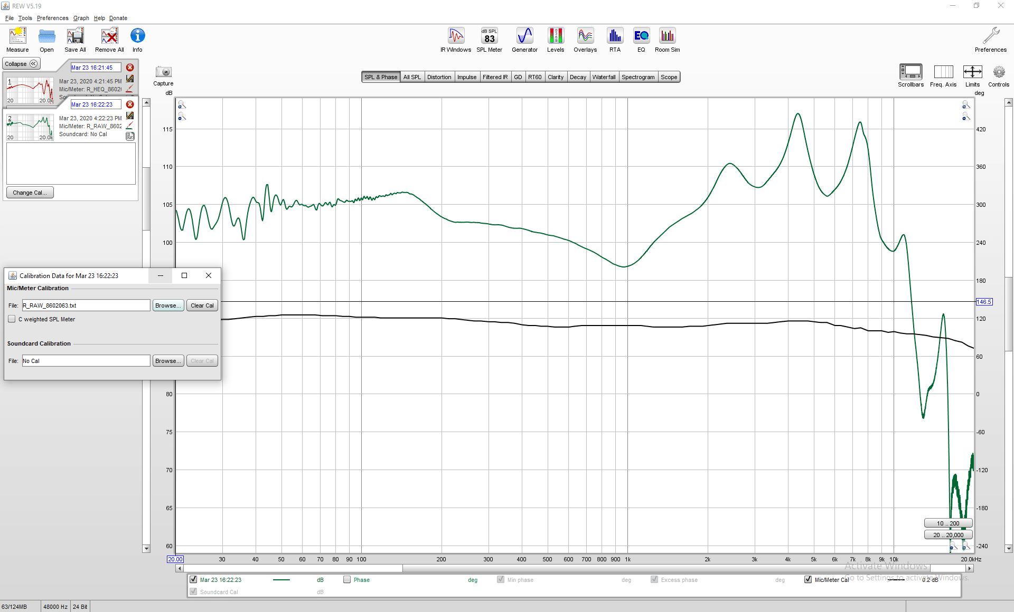Screen dimensions: 1014x612
Task: Browse for a Soundcard calibration file
Action: 168,361
